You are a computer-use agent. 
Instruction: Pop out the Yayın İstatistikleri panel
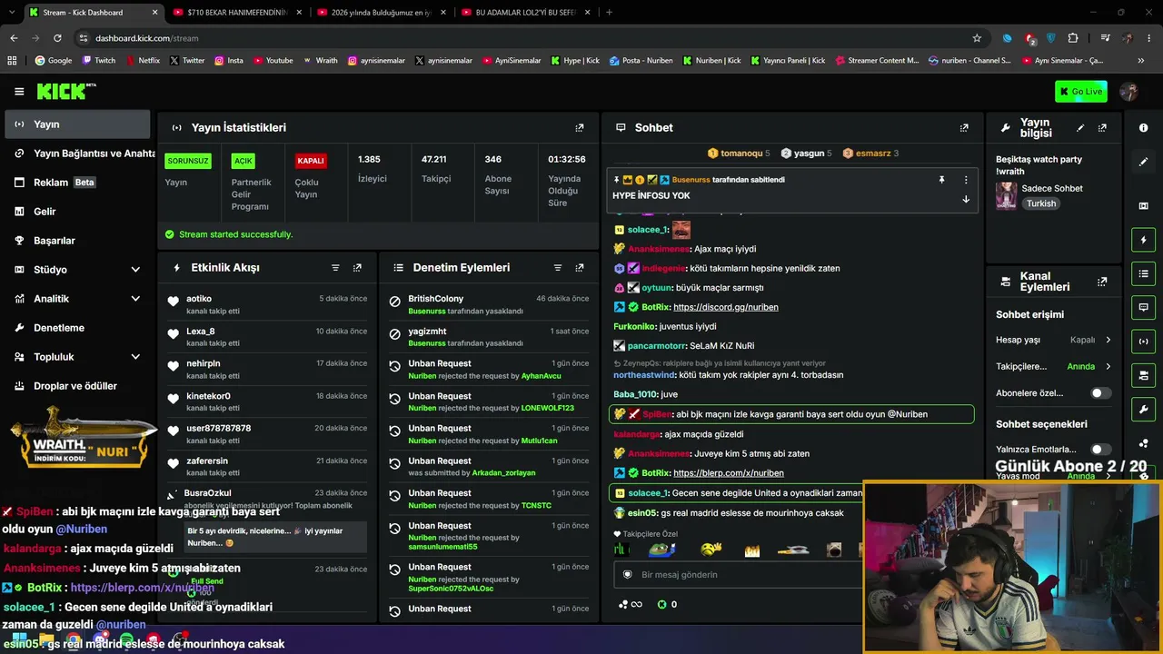click(x=580, y=128)
